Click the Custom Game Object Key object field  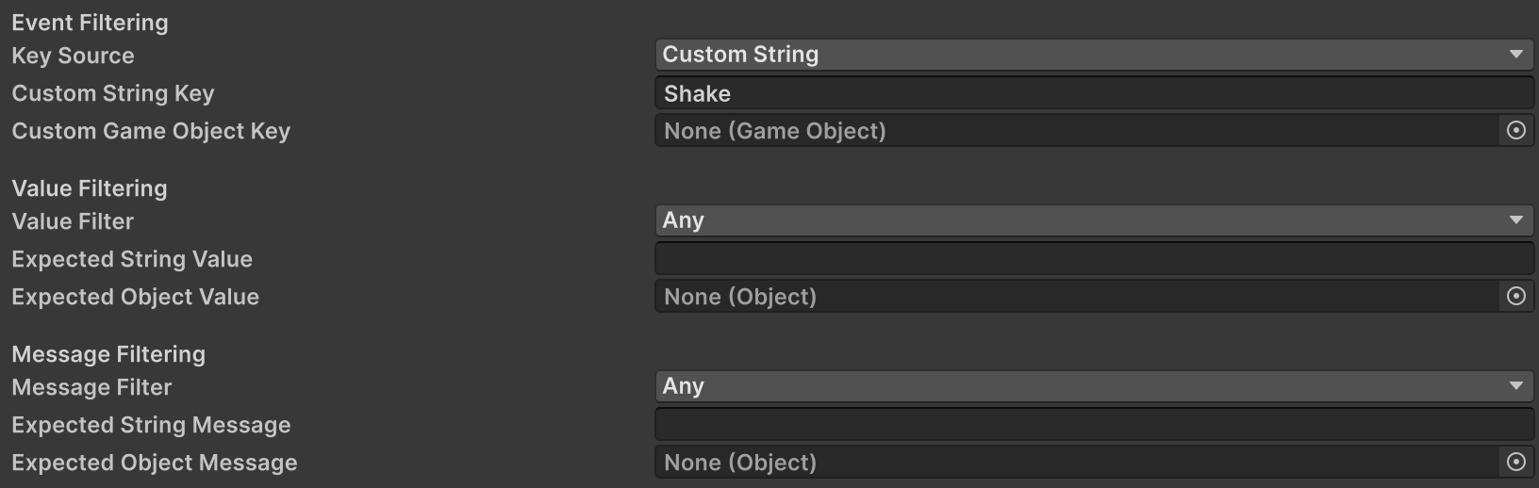(x=1075, y=131)
